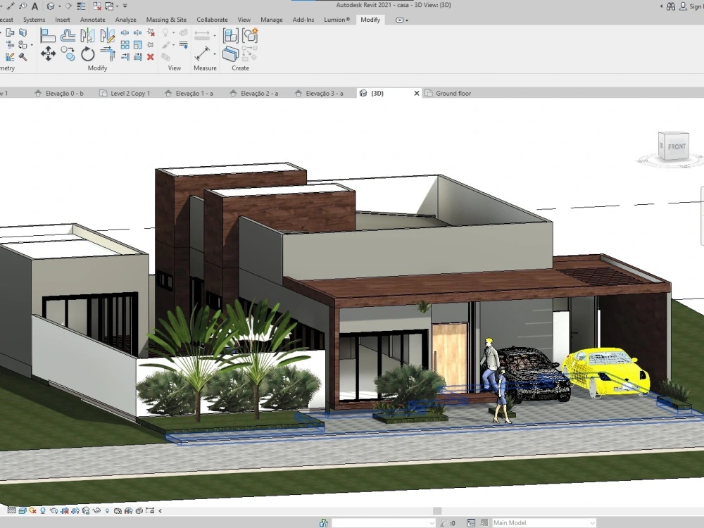Screen dimensions: 704x528
Task: Select the Move tool in Modify panel
Action: [49, 52]
